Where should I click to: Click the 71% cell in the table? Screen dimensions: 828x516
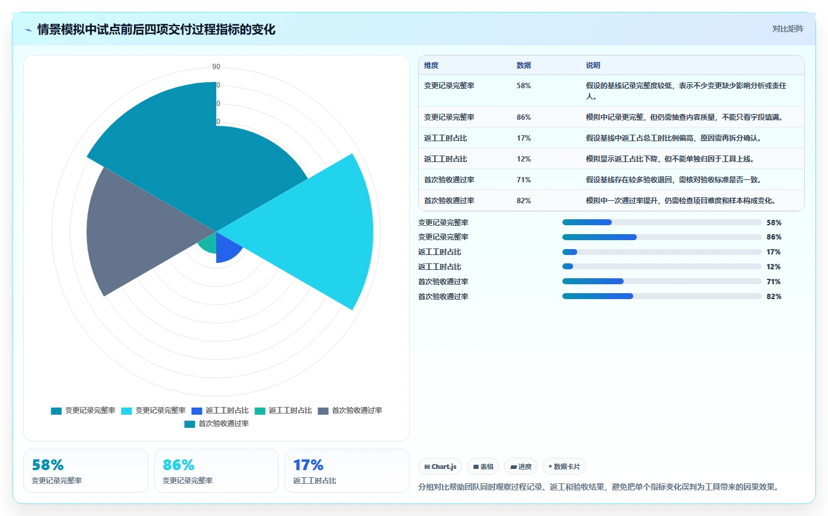(524, 180)
